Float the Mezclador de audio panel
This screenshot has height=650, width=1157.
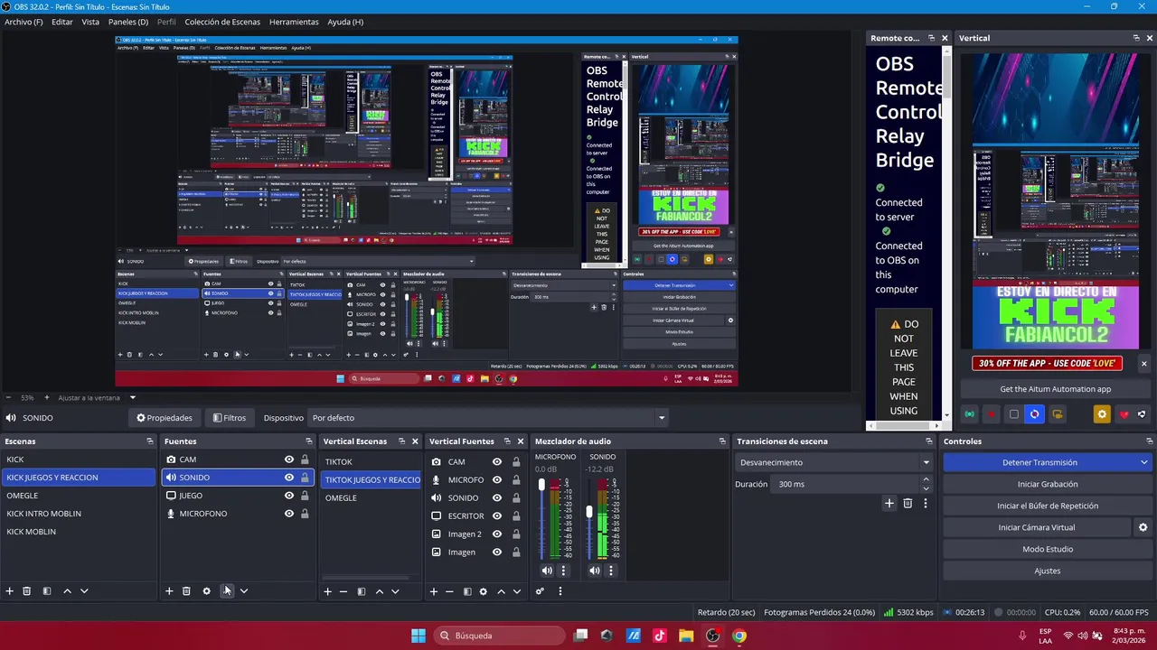pyautogui.click(x=722, y=441)
